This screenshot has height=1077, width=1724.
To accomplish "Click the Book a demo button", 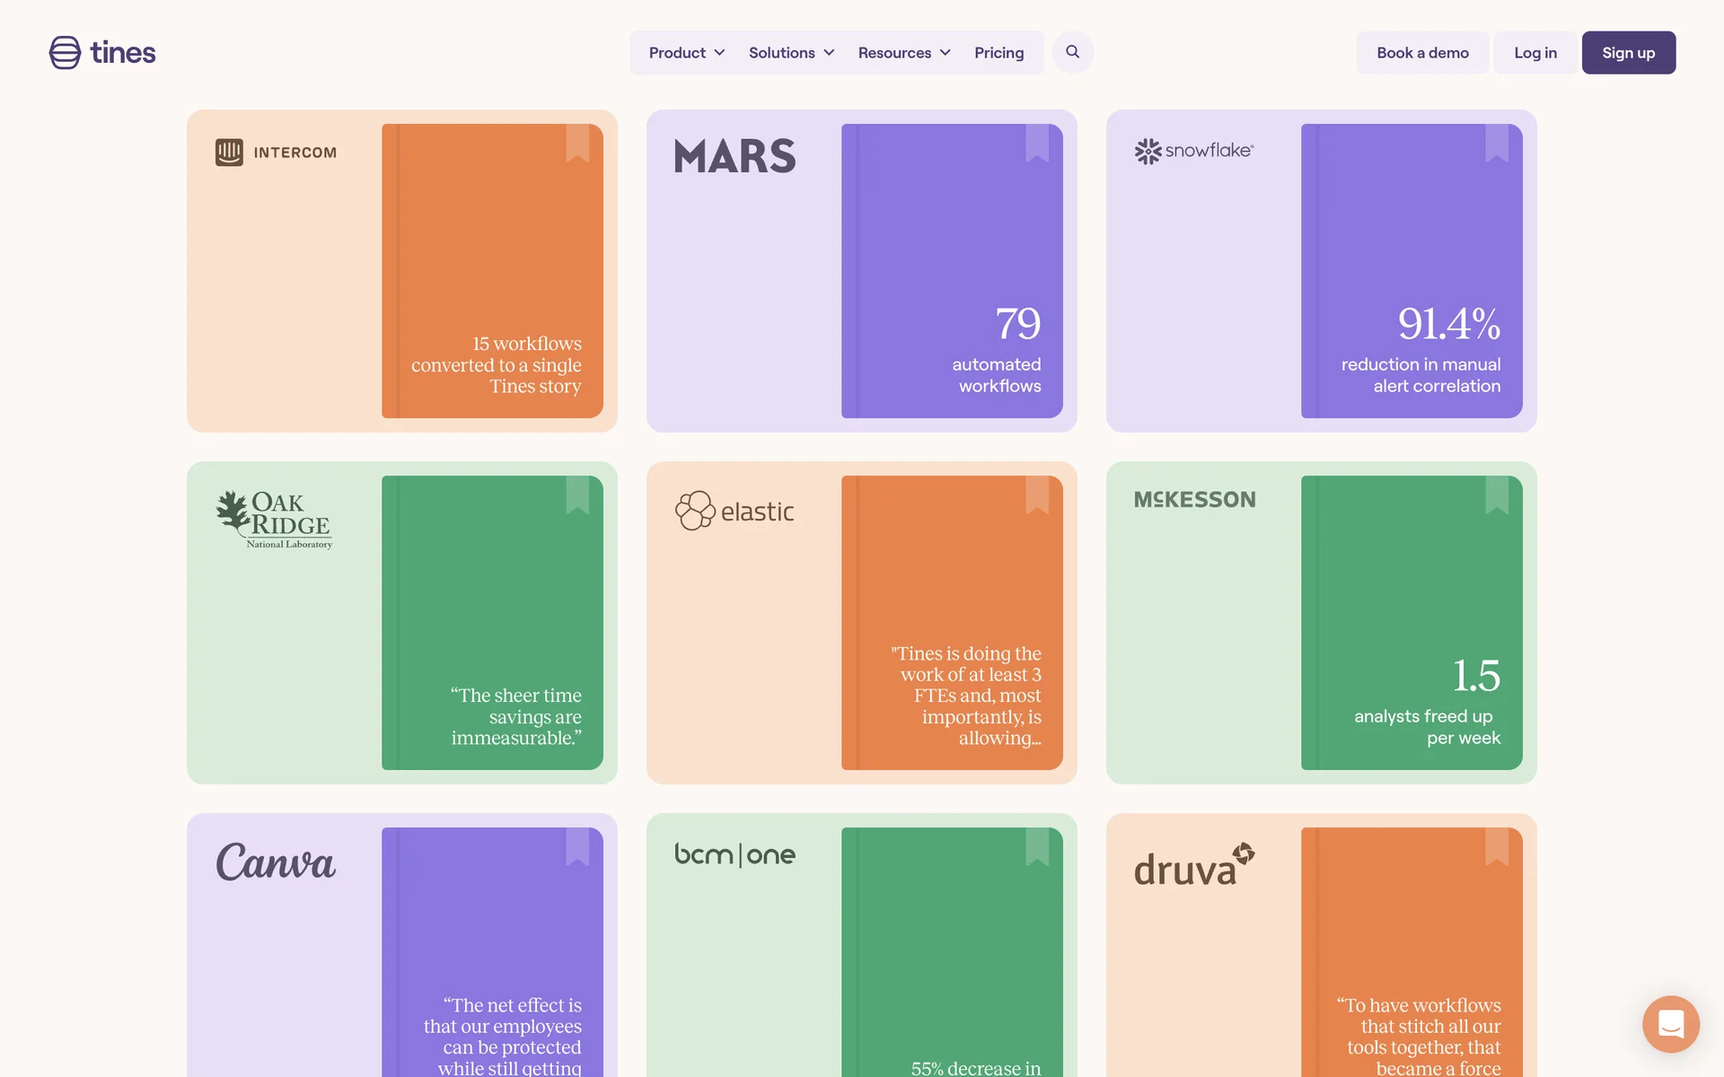I will [1422, 53].
